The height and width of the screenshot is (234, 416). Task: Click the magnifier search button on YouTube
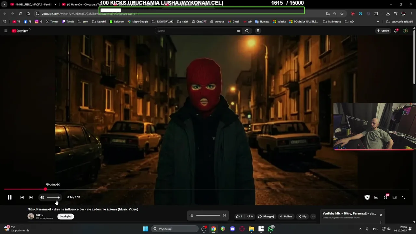(x=247, y=31)
